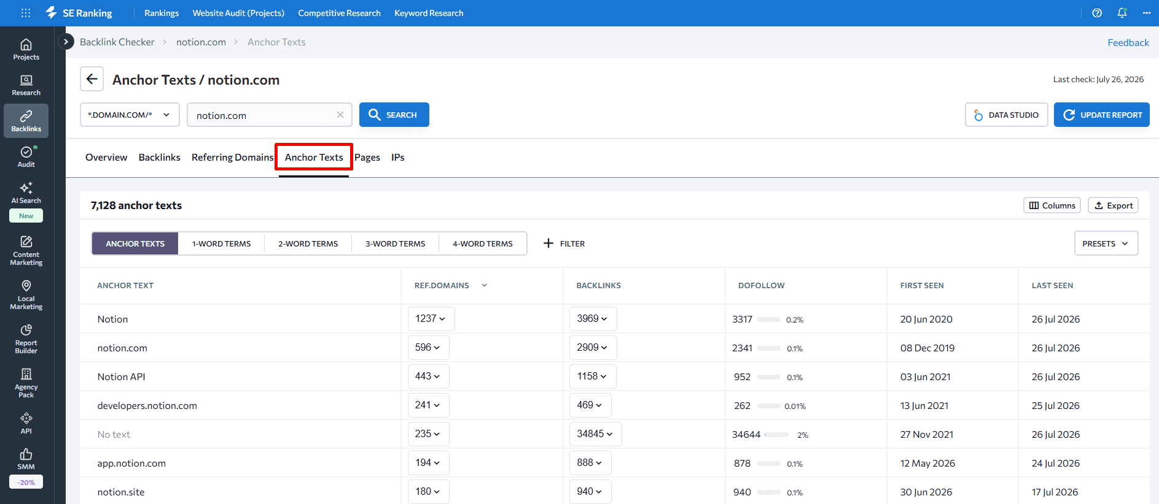Open the *.DOMAIN.COM/* scope dropdown
This screenshot has height=504, width=1159.
[130, 115]
